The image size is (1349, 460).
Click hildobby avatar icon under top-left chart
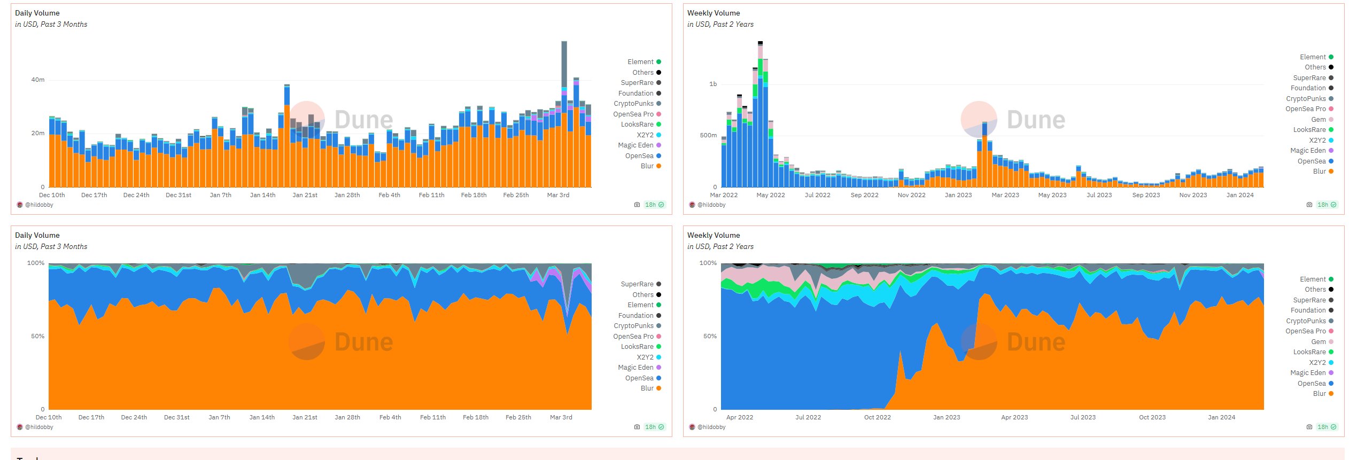(20, 205)
